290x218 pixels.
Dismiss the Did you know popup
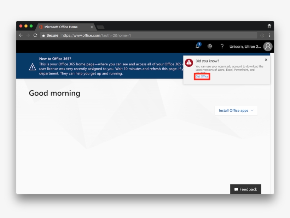[266, 60]
